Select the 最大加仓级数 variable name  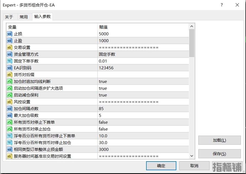(x=26, y=115)
